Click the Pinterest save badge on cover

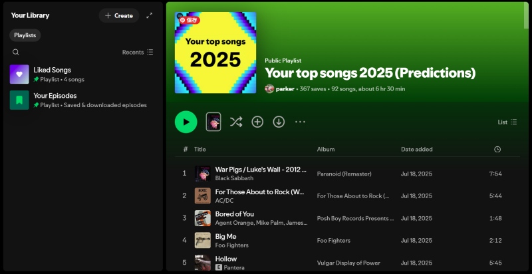[190, 21]
